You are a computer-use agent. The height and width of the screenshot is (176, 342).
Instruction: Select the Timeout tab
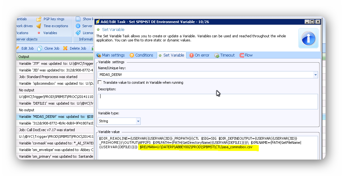coord(224,55)
